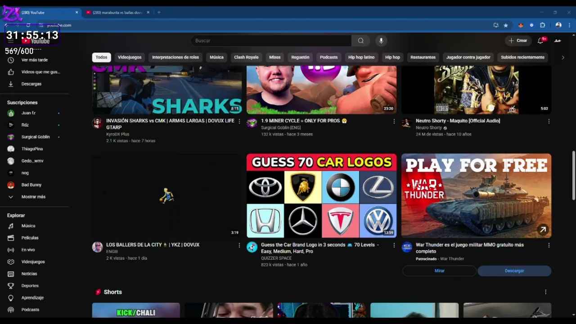Screen dimensions: 576x324
Task: Open the KICK/CHALI short thumbnail
Action: point(136,310)
